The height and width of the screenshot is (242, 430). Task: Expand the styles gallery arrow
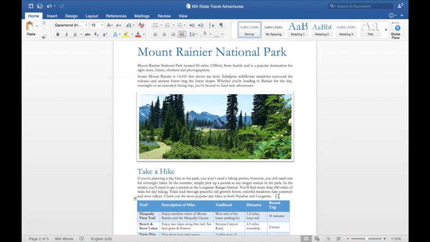(x=386, y=30)
